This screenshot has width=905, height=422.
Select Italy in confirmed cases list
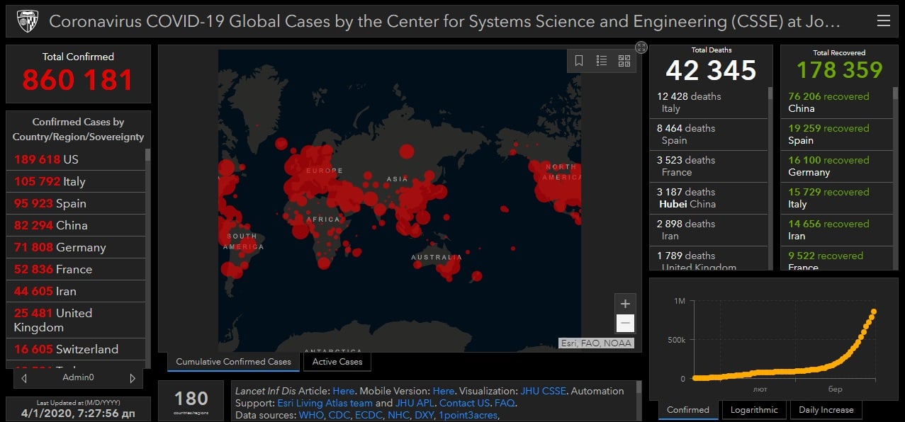tap(76, 181)
